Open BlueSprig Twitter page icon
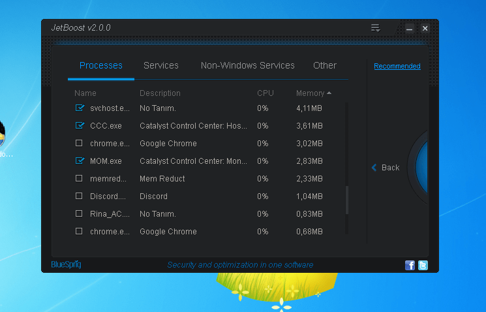Screen dimensions: 486x312 tap(423, 265)
